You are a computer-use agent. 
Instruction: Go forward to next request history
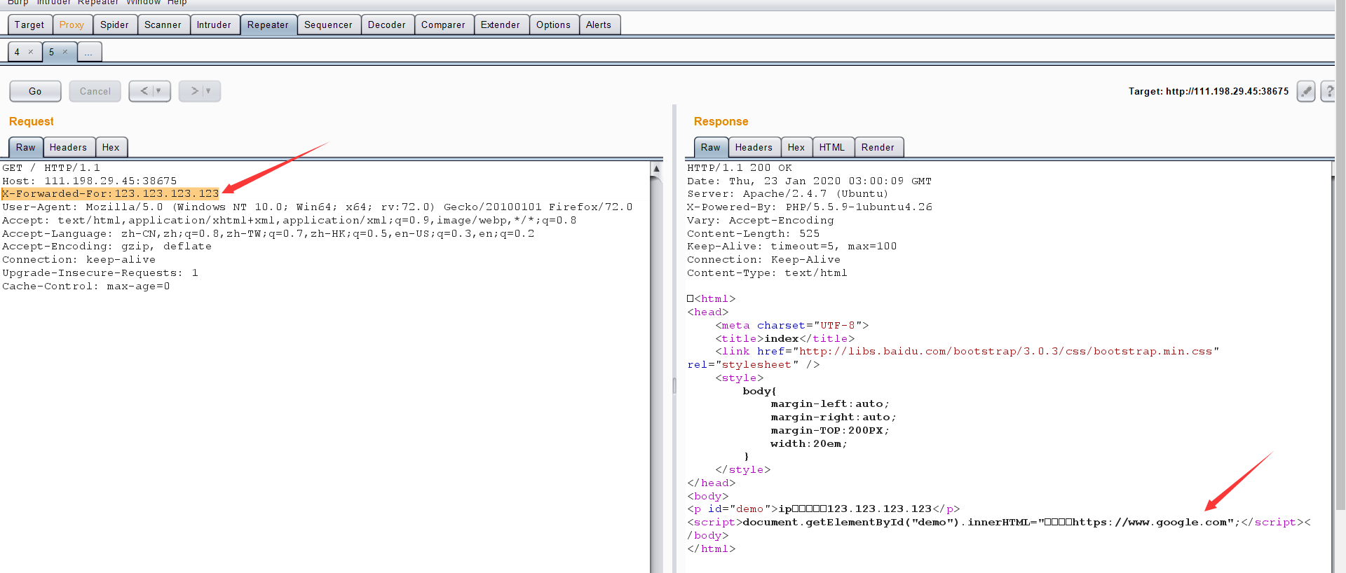click(x=194, y=91)
